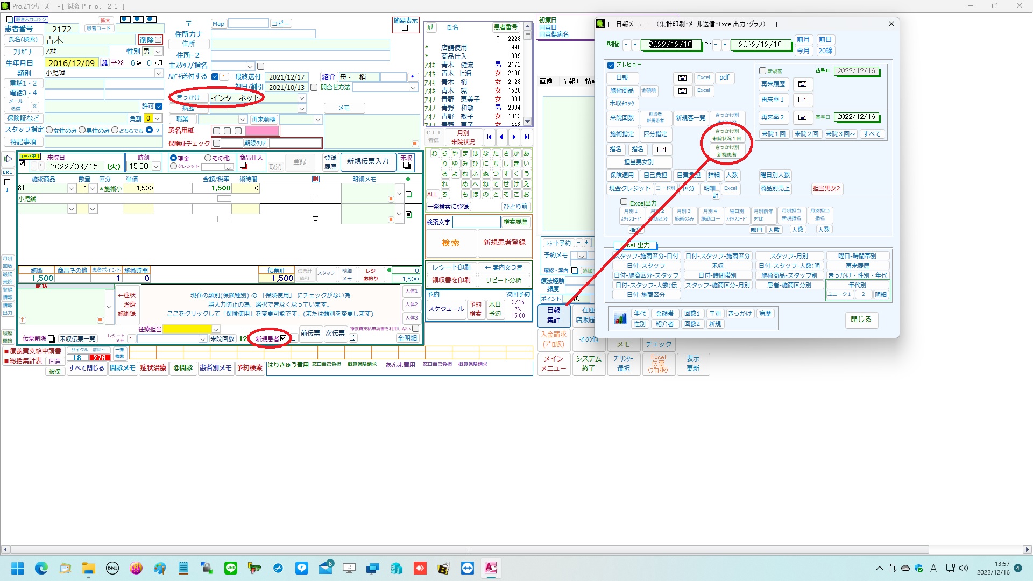Image resolution: width=1033 pixels, height=581 pixels.
Task: Open the 問合せ方法 dropdown
Action: 413,88
